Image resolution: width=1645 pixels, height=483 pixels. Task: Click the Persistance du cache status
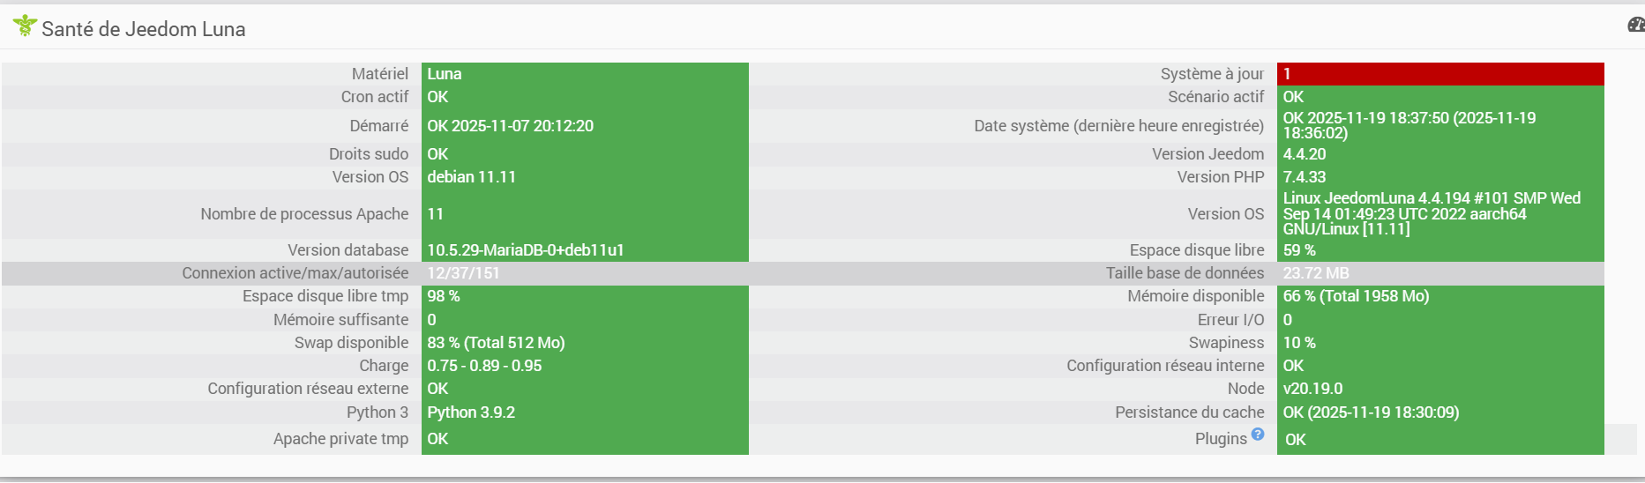(1371, 412)
